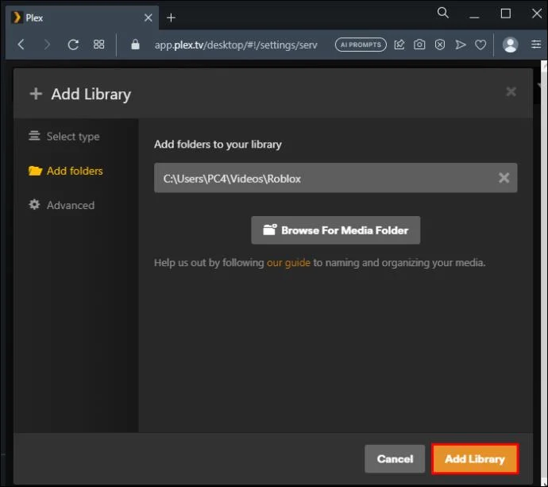The height and width of the screenshot is (487, 548).
Task: Open the our guide link
Action: pyautogui.click(x=288, y=262)
